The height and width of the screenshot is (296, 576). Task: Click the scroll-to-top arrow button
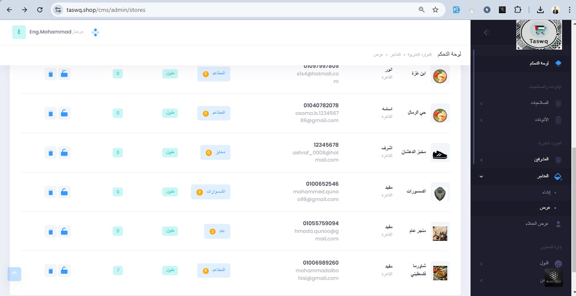pyautogui.click(x=14, y=274)
